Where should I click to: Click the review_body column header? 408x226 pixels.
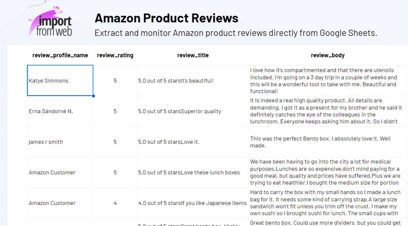pos(328,55)
